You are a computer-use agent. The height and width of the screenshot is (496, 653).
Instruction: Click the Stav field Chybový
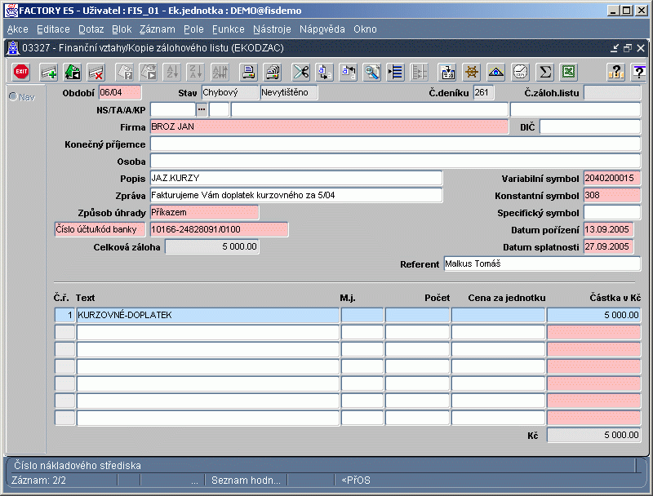click(230, 92)
